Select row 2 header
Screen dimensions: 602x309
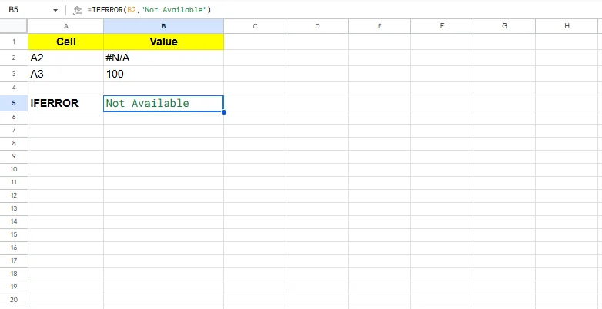pos(14,58)
